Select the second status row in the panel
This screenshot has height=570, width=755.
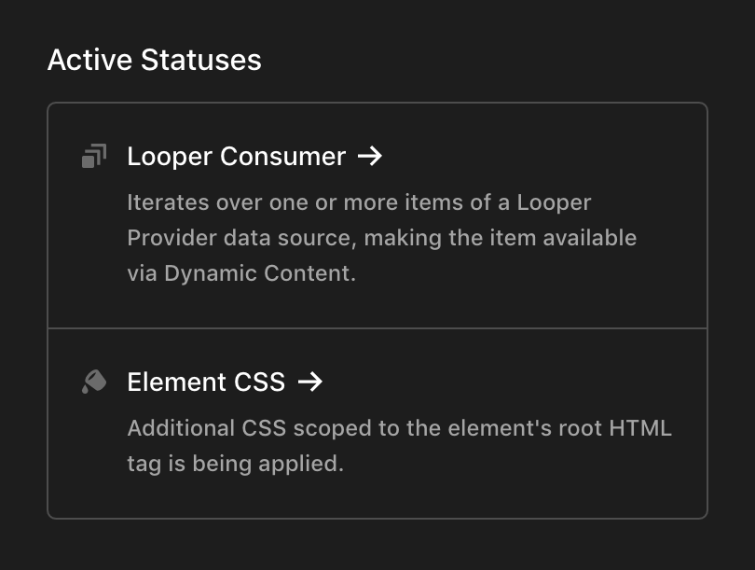[x=377, y=420]
